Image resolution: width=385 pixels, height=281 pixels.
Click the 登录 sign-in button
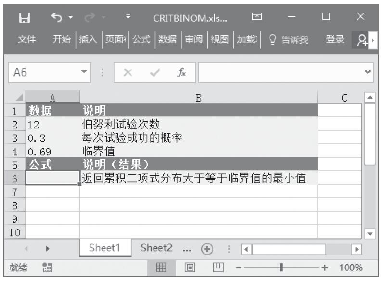coord(334,39)
